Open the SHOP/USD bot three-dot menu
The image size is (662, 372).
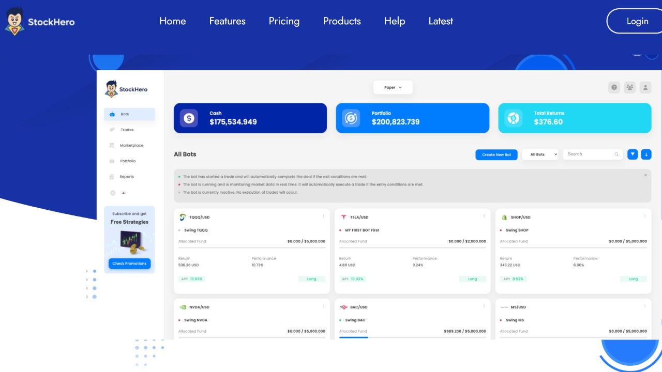click(645, 216)
